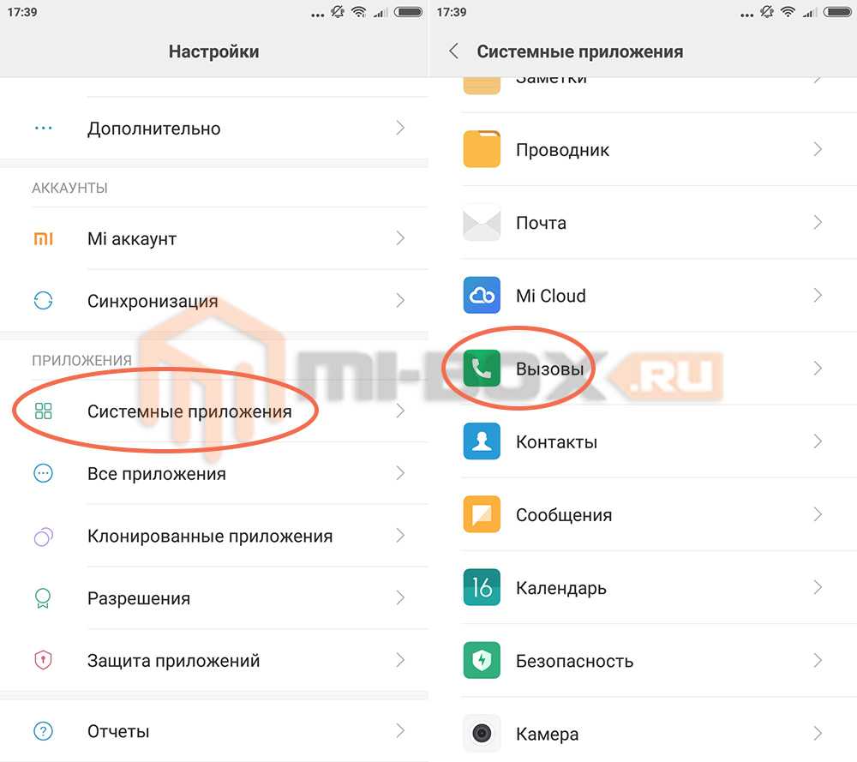Click the chevron next to Синхронизация
This screenshot has width=857, height=762.
coord(400,300)
